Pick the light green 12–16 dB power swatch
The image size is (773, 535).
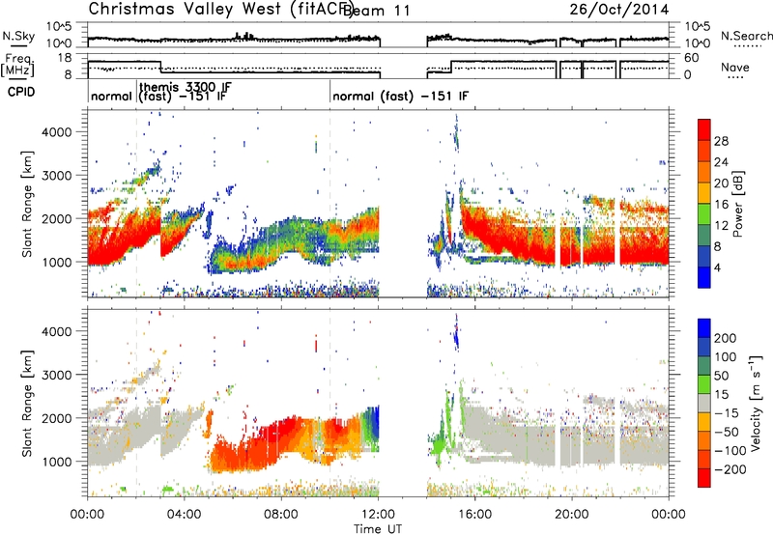pos(704,214)
